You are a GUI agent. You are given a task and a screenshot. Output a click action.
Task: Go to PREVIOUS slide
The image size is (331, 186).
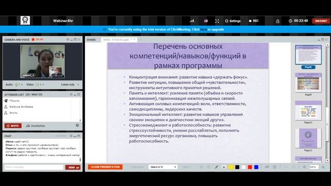pos(137,167)
